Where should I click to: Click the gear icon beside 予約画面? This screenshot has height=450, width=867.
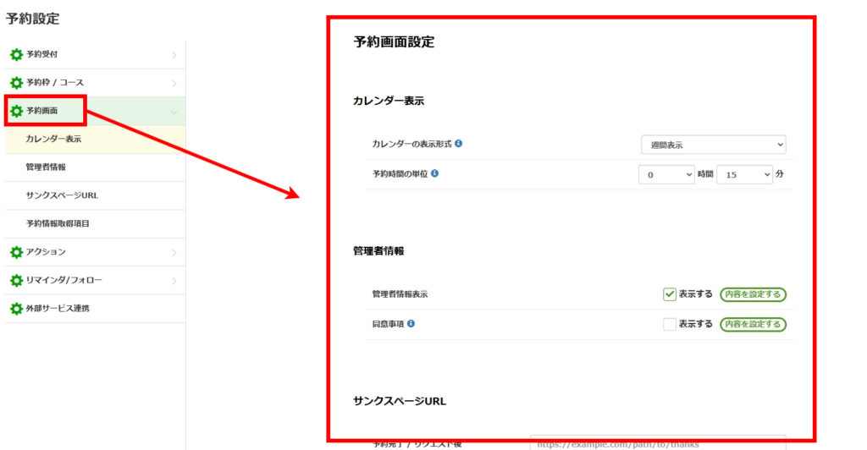16,111
